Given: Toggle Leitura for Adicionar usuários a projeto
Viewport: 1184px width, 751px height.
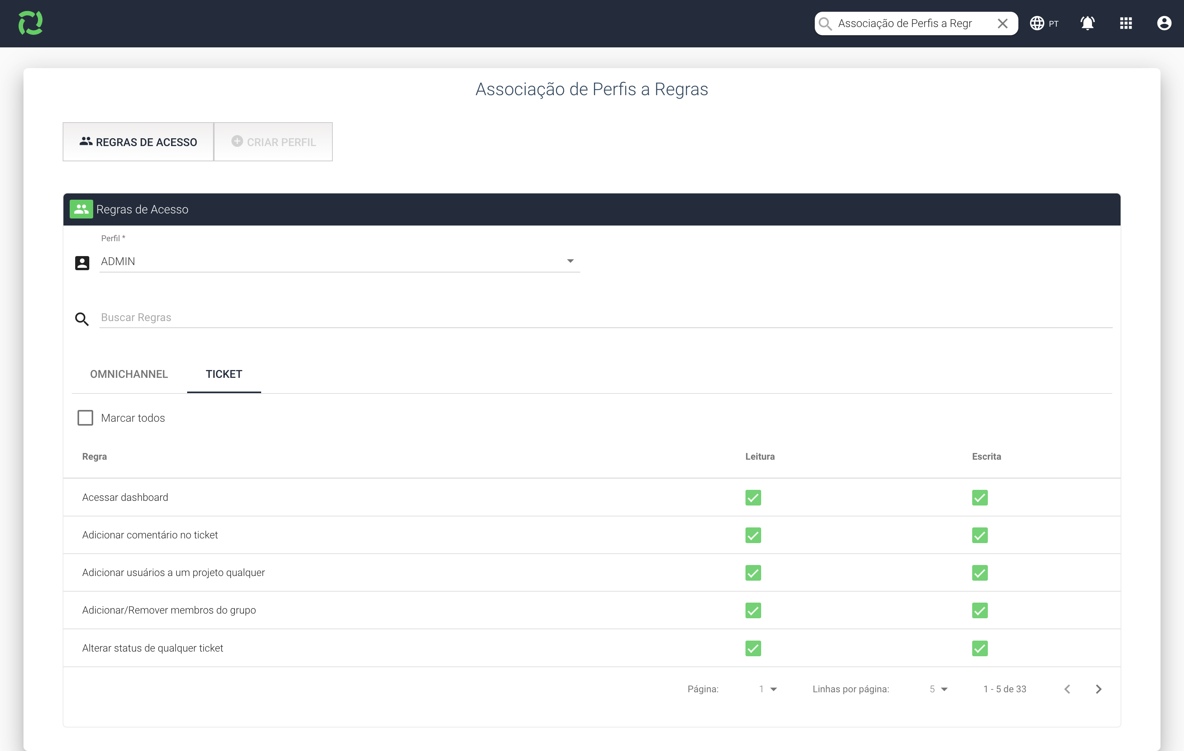Looking at the screenshot, I should click(753, 572).
